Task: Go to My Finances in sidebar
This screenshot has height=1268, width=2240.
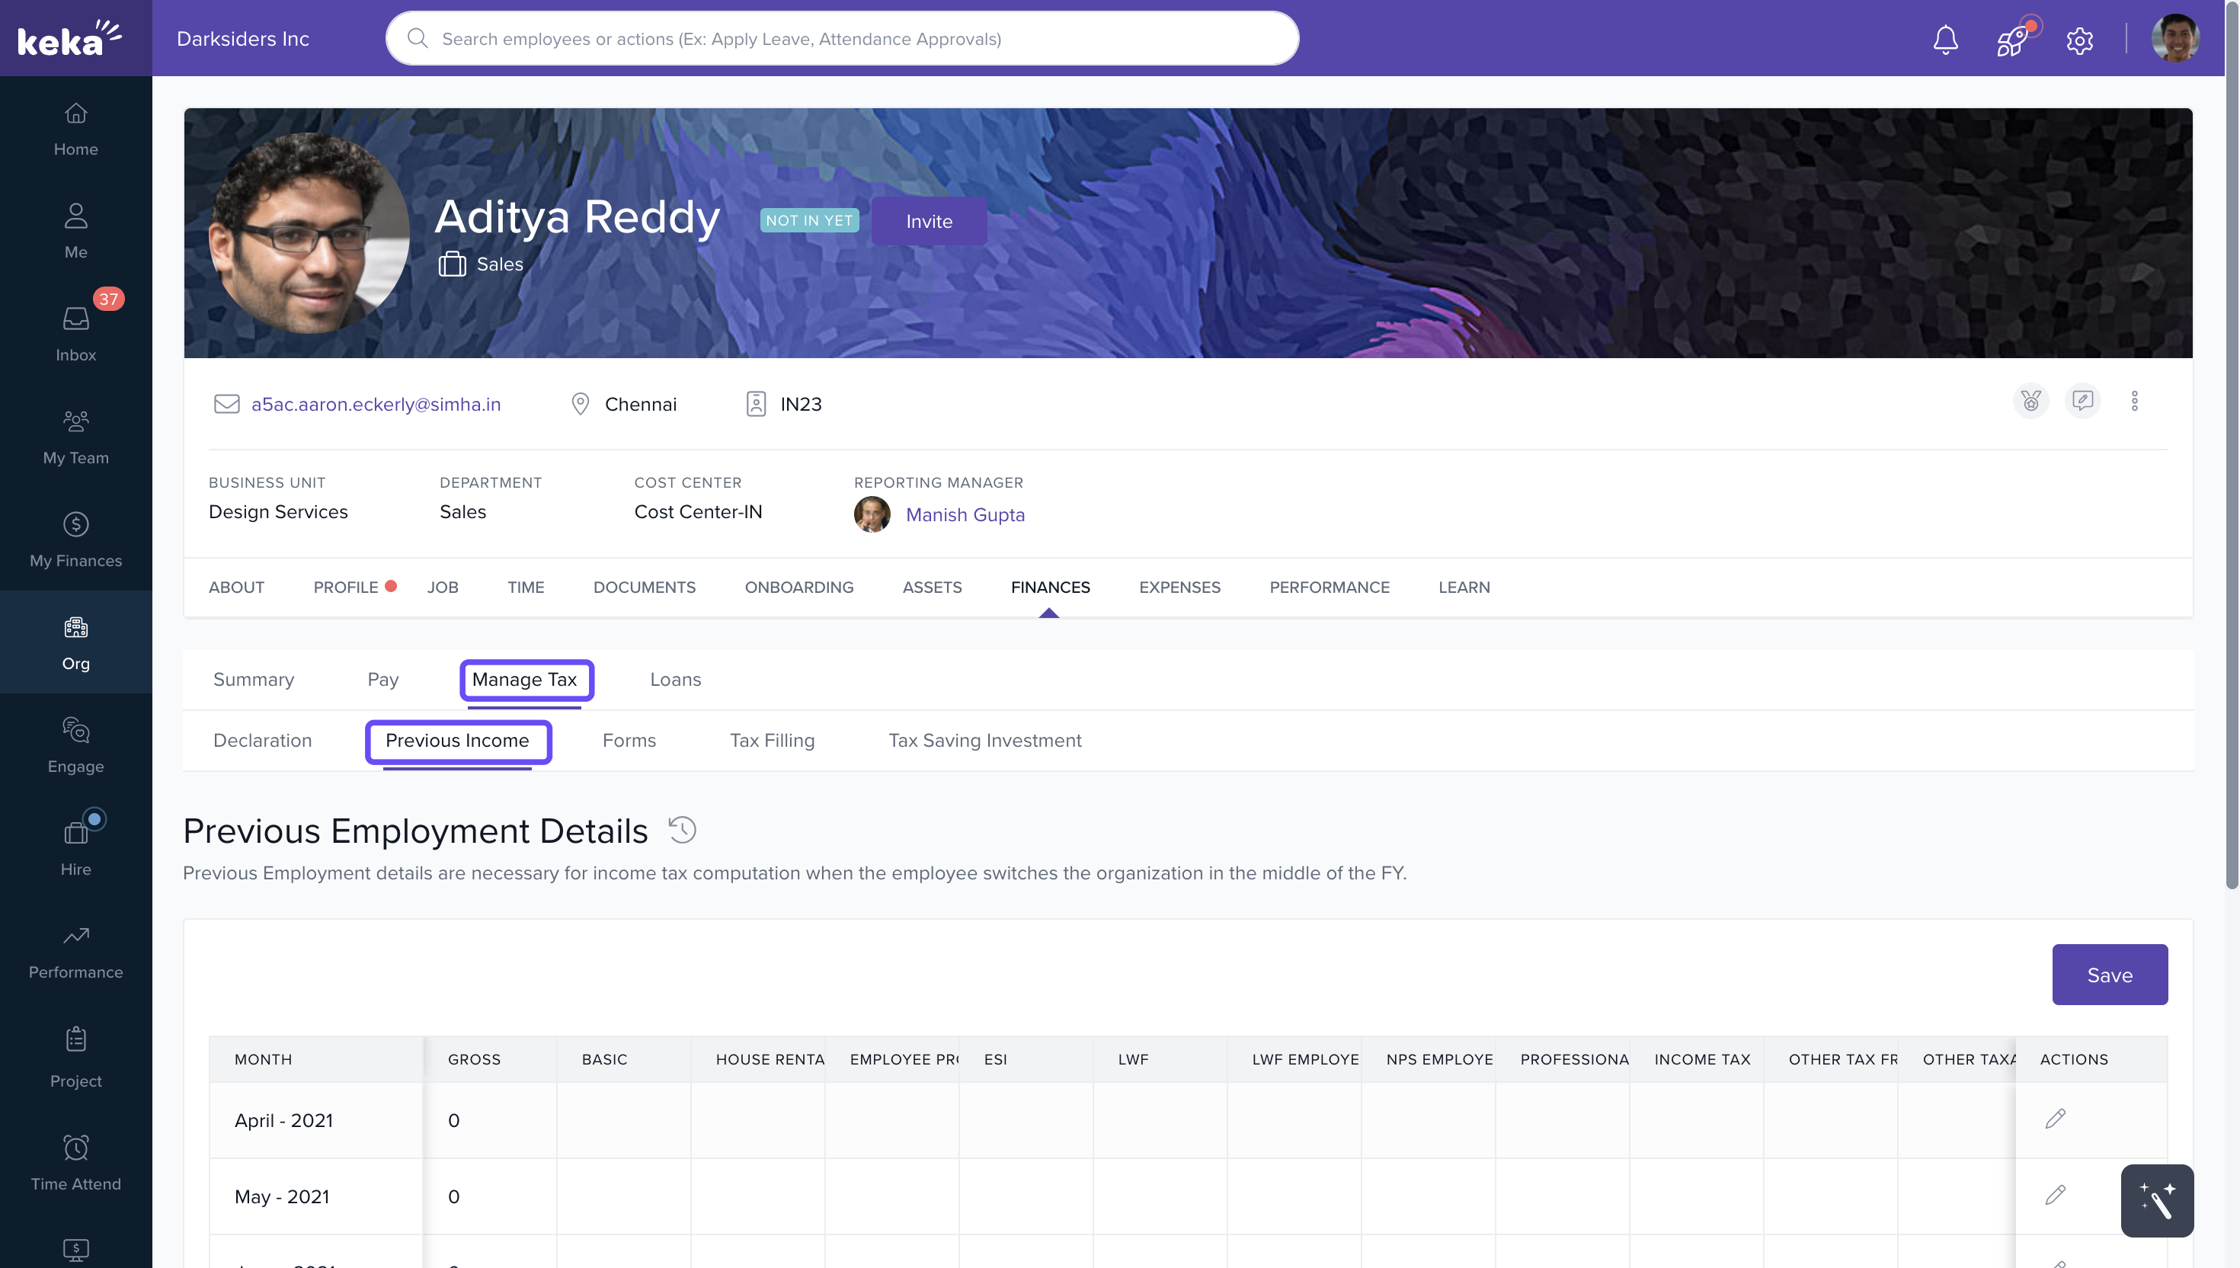Action: pyautogui.click(x=75, y=538)
